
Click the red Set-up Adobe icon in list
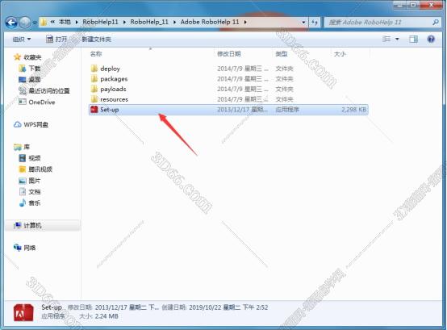tap(94, 109)
